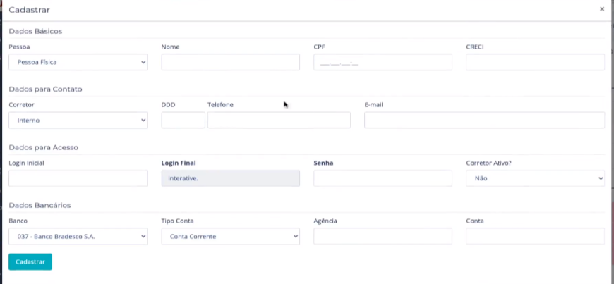614x284 pixels.
Task: Open the Corretor Ativo? dropdown
Action: [x=535, y=178]
